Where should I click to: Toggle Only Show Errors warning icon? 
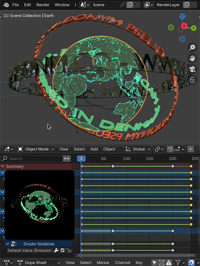click(169, 263)
